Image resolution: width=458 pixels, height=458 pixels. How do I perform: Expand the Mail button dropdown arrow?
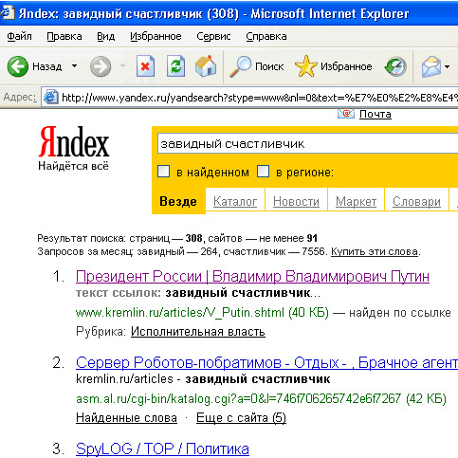click(447, 66)
